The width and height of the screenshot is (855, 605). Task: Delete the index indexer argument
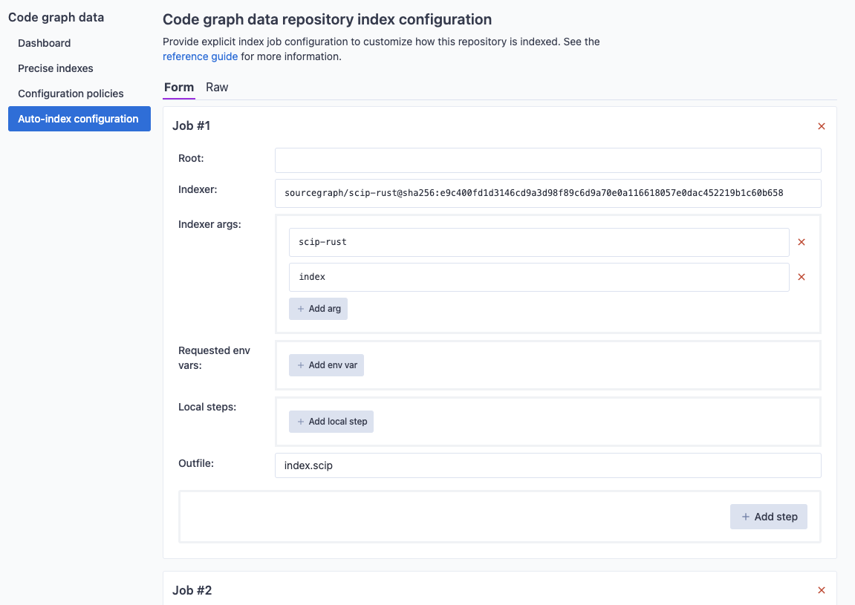tap(802, 277)
